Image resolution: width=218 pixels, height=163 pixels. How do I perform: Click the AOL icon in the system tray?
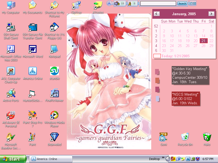tap(188, 159)
